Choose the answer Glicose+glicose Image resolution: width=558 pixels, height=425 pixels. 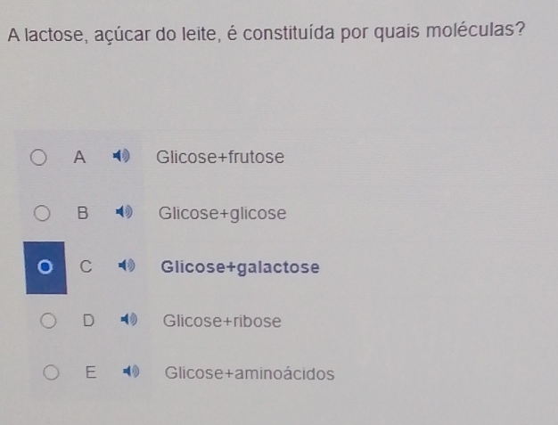tap(223, 214)
